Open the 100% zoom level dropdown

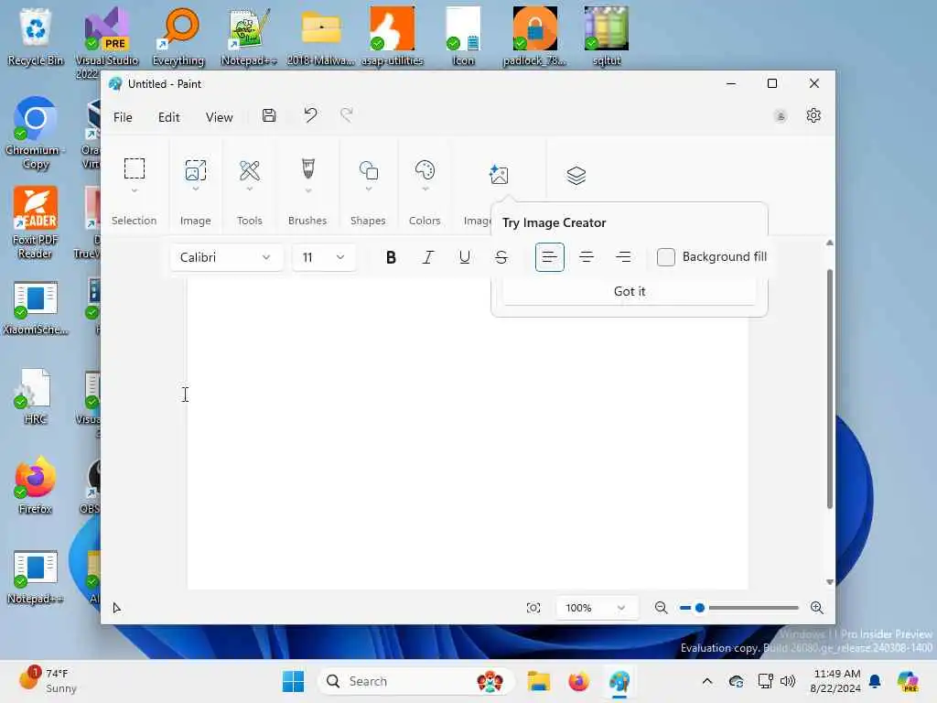point(596,608)
